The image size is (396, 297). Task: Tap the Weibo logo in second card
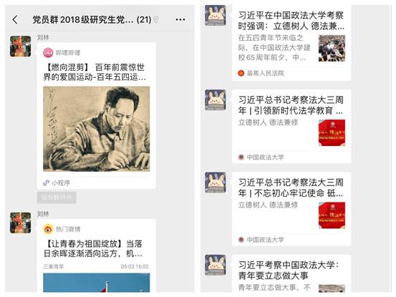pos(48,229)
